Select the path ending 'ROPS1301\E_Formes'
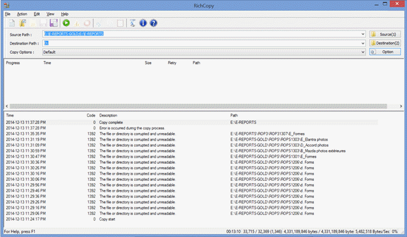 click(274, 156)
